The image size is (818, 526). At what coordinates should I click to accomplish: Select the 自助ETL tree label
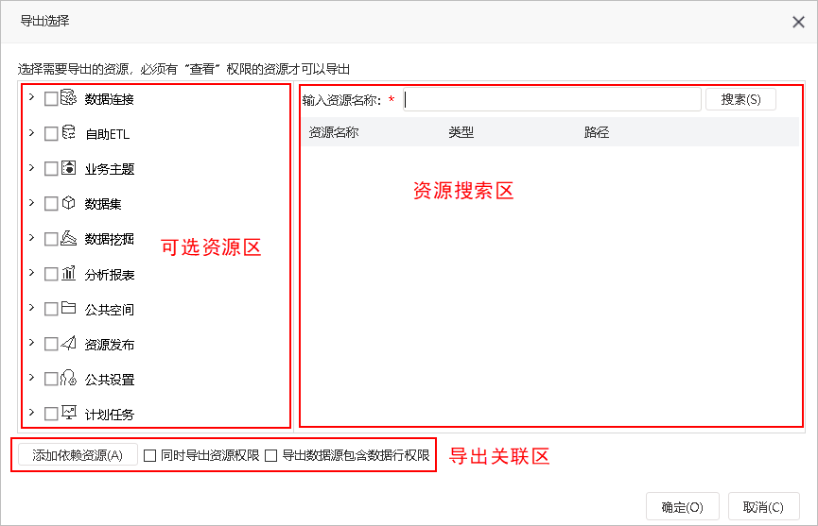(108, 134)
